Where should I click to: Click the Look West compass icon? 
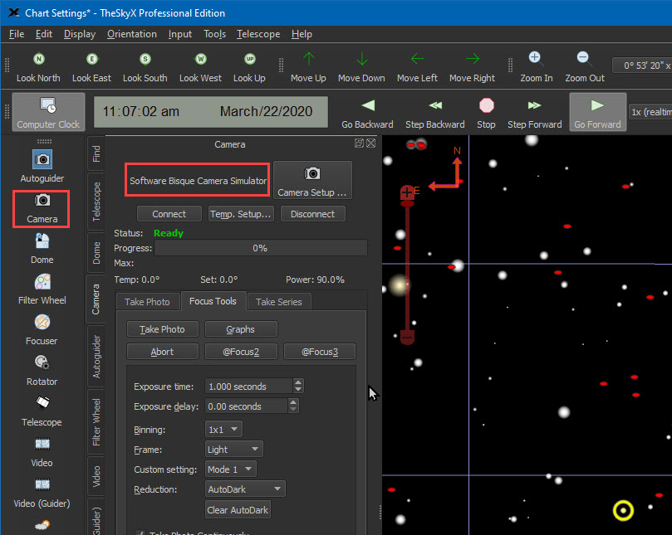pyautogui.click(x=200, y=59)
